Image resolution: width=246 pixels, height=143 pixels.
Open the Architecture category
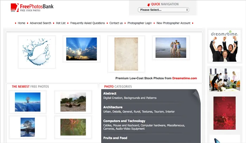tap(113, 107)
